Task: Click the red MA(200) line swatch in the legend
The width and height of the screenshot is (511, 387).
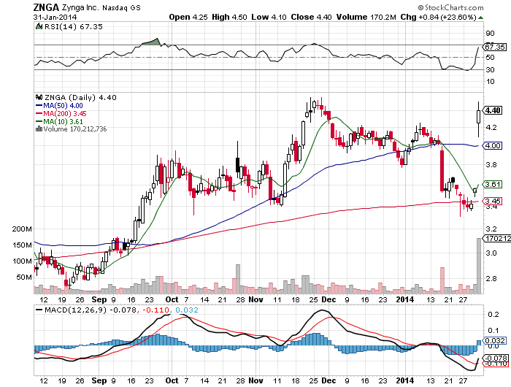Action: pyautogui.click(x=39, y=114)
